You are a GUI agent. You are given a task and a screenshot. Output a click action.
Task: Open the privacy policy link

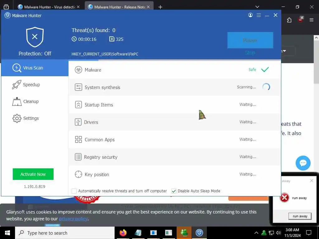pyautogui.click(x=73, y=219)
